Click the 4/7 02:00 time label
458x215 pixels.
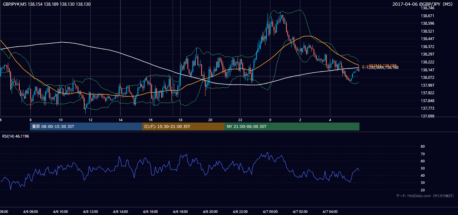300,212
